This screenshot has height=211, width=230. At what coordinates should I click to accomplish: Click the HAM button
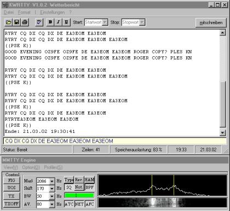coord(89,180)
